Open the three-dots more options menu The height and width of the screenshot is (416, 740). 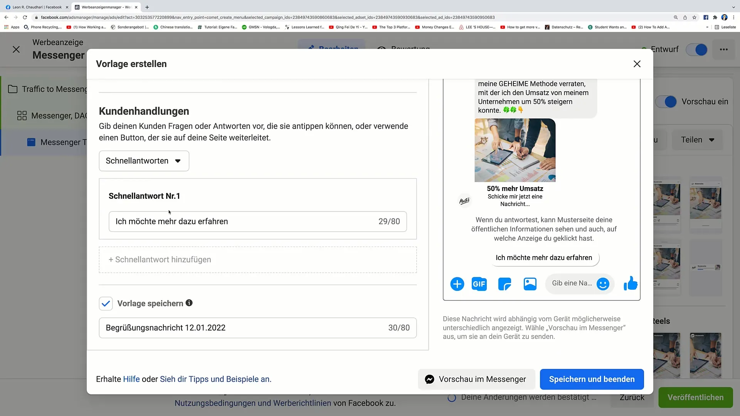[724, 49]
